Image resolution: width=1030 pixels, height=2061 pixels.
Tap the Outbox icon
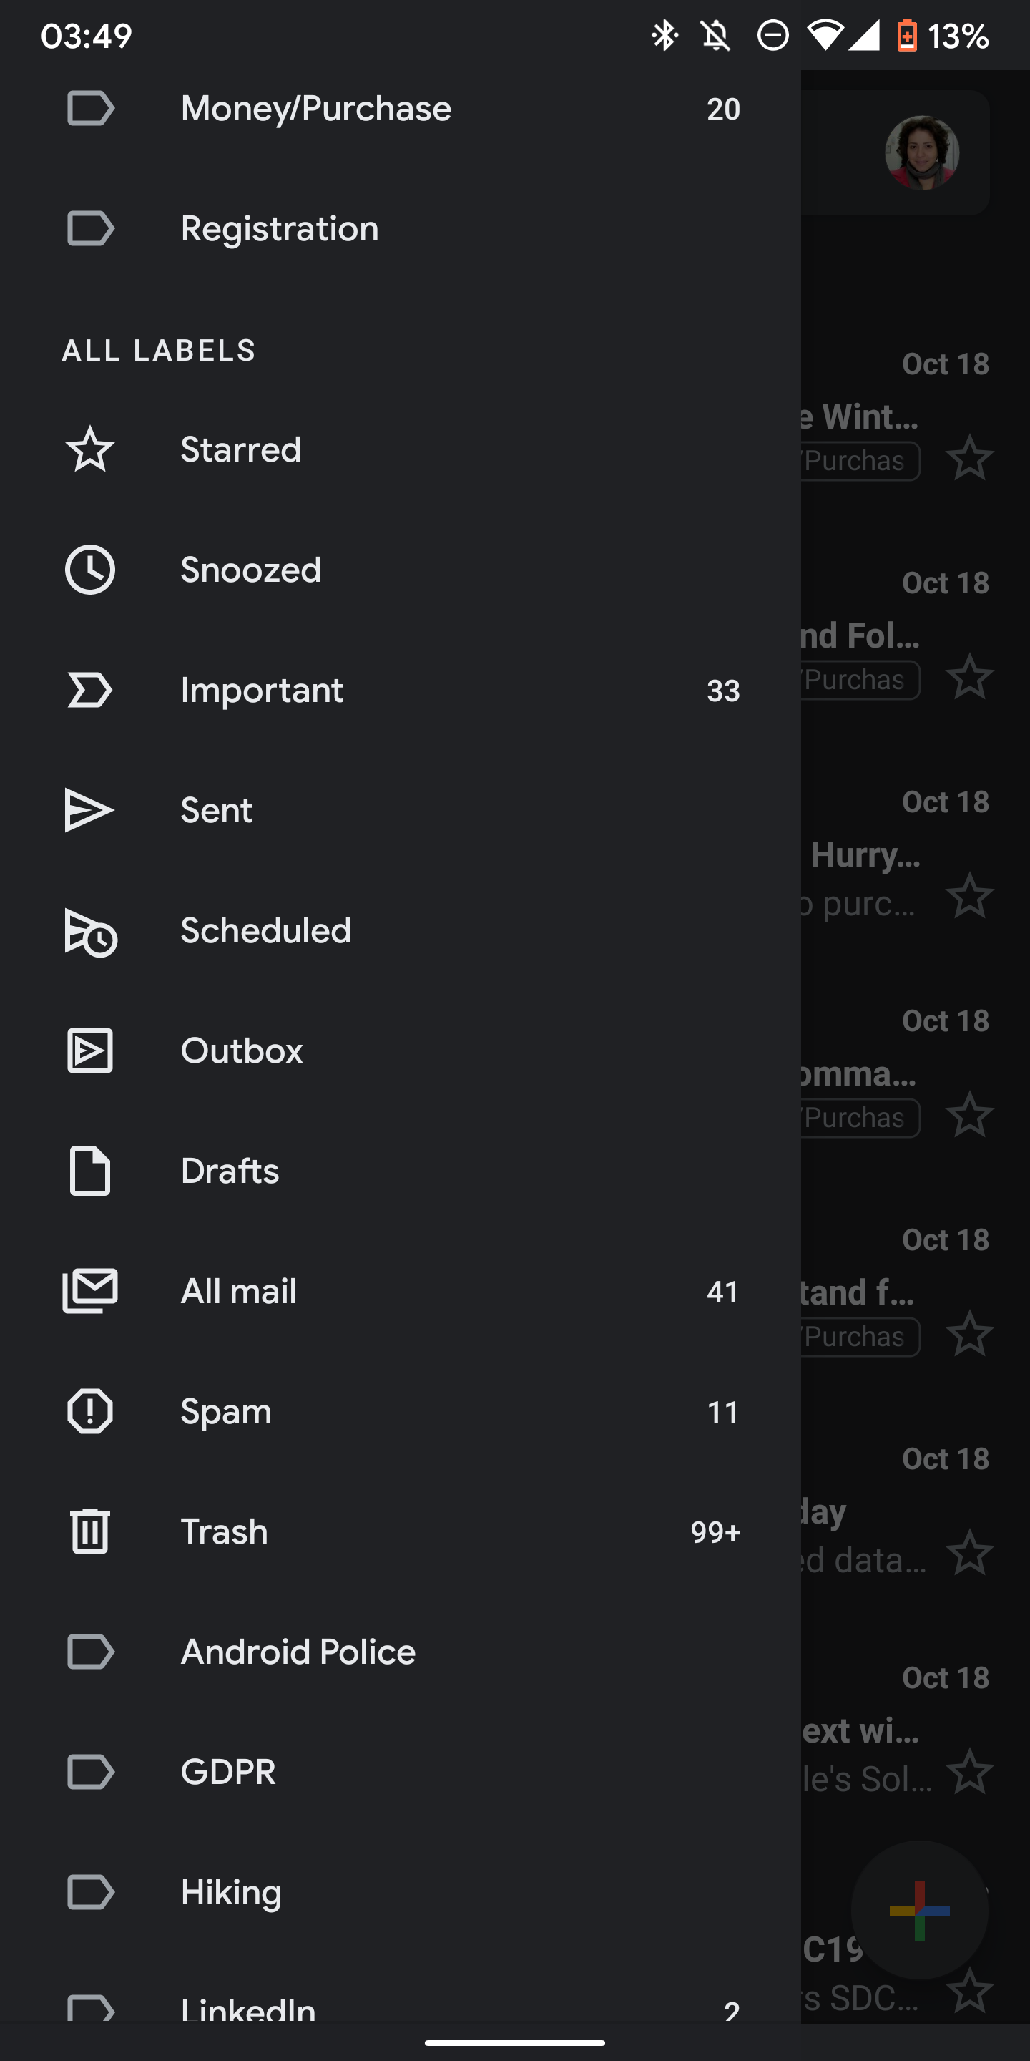coord(89,1051)
